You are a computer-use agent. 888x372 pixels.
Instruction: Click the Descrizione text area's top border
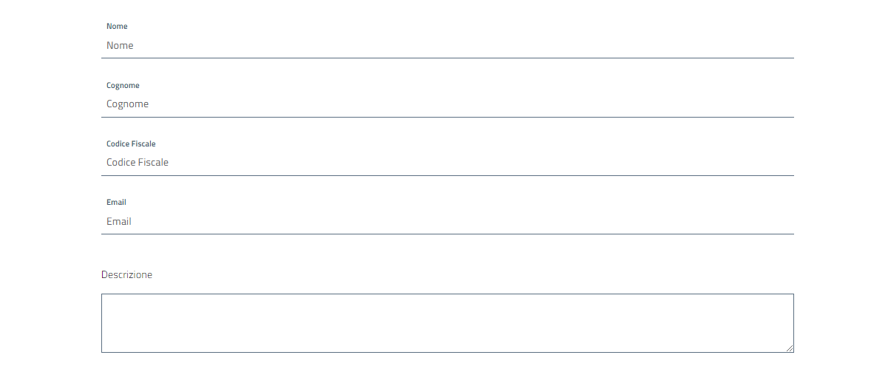(x=447, y=294)
